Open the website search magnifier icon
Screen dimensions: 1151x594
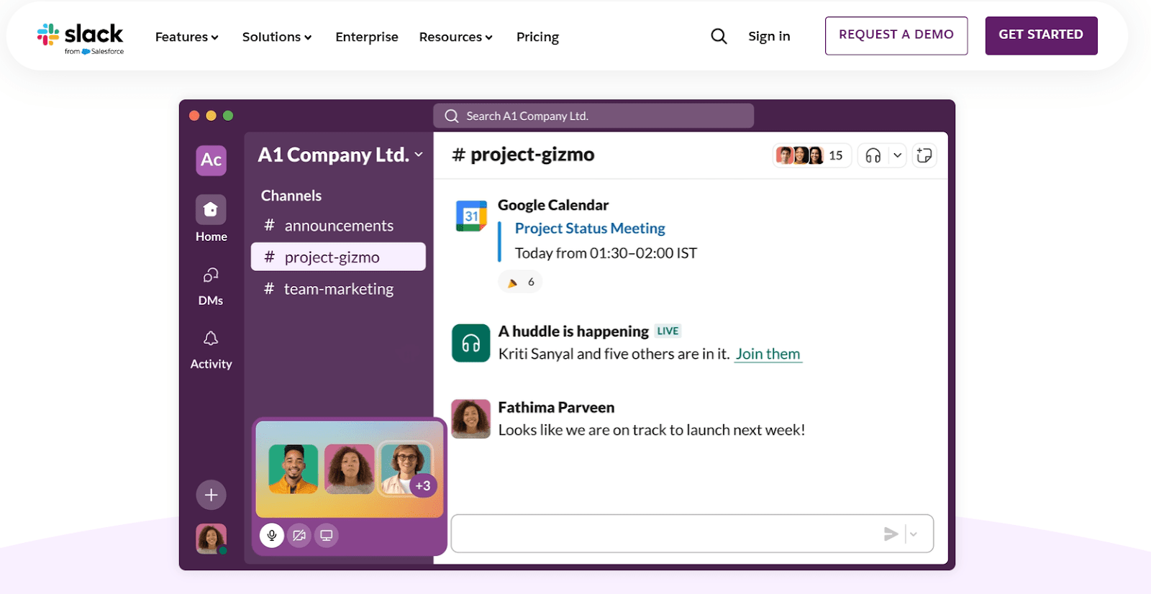719,36
